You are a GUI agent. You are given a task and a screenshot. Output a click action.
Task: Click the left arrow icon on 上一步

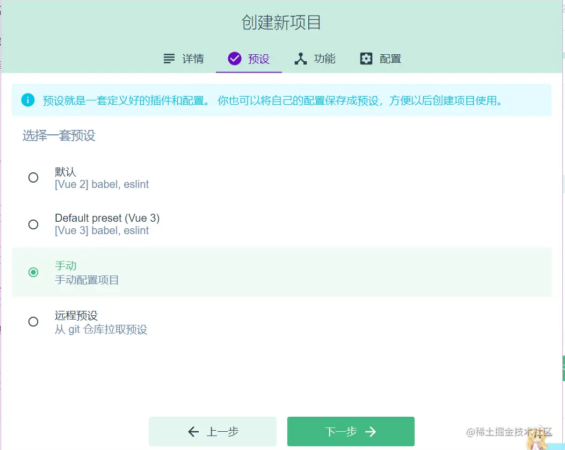pos(193,431)
